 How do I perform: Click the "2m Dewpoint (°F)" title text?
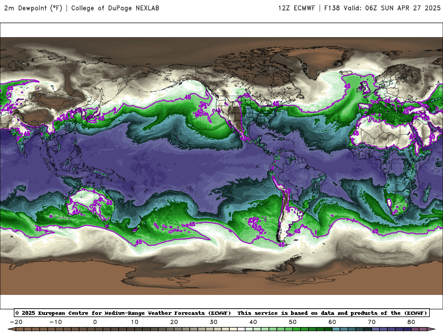pyautogui.click(x=33, y=8)
